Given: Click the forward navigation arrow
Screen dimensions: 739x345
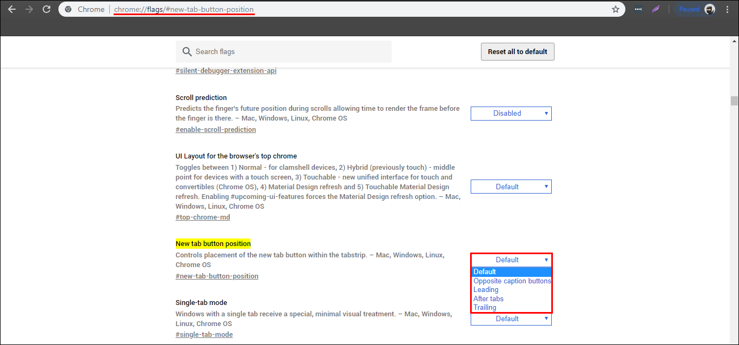Looking at the screenshot, I should click(x=29, y=9).
